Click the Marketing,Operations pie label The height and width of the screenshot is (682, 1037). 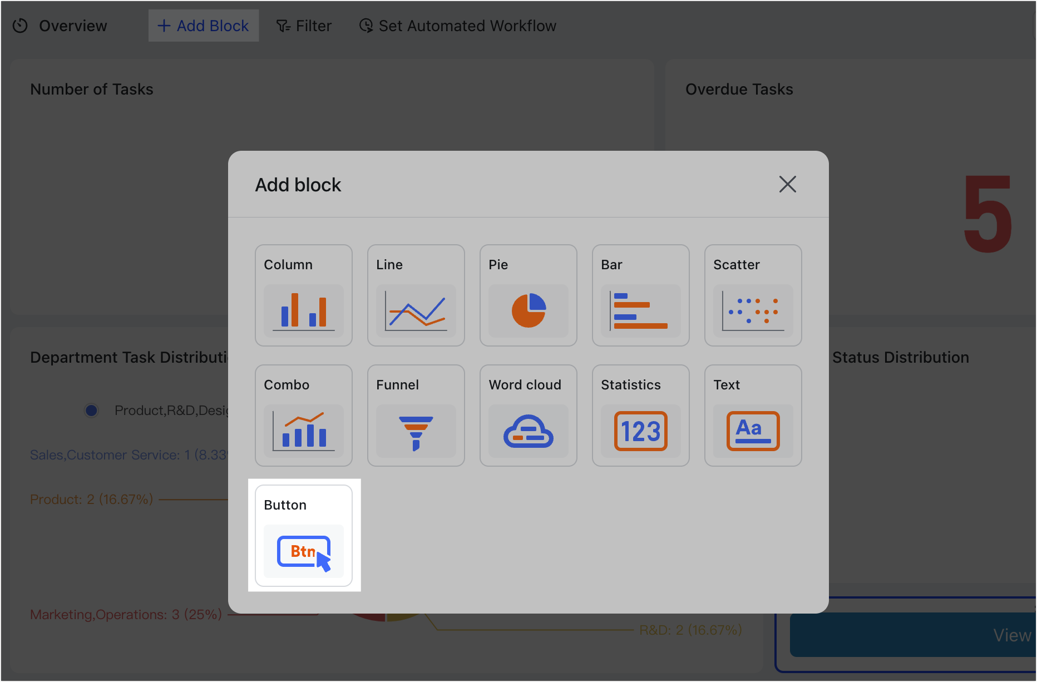pos(125,614)
